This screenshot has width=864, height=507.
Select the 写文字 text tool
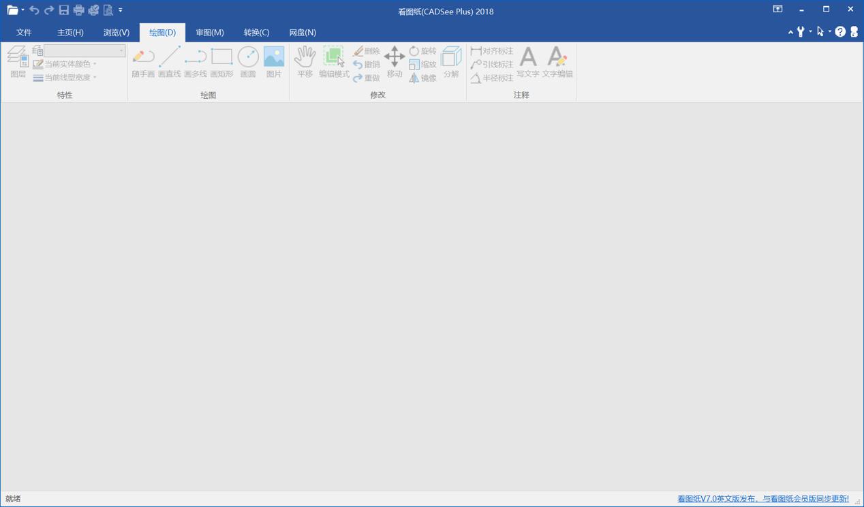(527, 62)
